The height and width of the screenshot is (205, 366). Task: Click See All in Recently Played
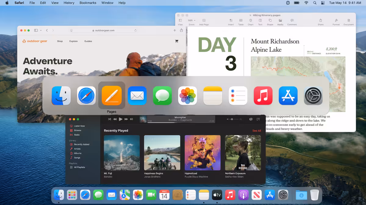coord(257,131)
